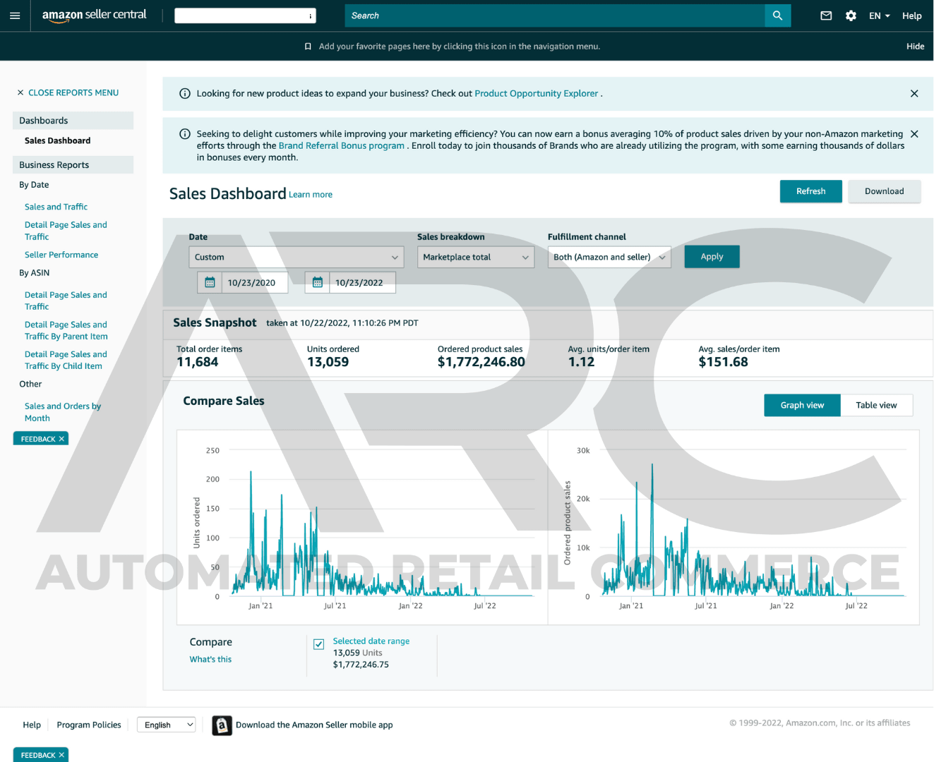Open the account selector dropdown in header
The height and width of the screenshot is (762, 934).
[x=245, y=16]
